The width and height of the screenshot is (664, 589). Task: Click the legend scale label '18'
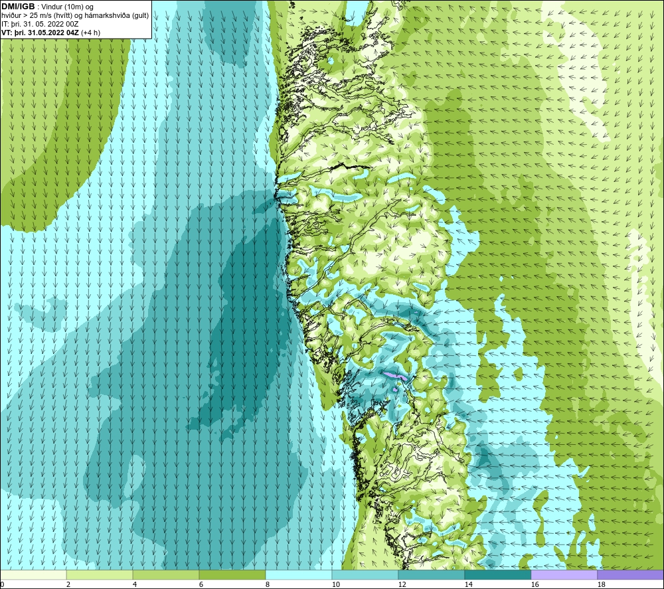pos(601,585)
